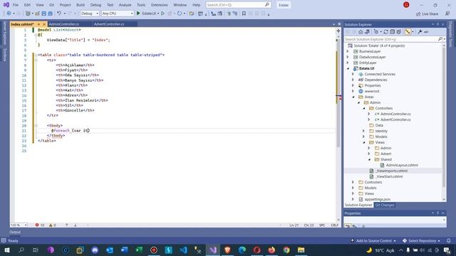Select appsettings.json in Solution Explorer
This screenshot has width=456, height=256.
(377, 199)
